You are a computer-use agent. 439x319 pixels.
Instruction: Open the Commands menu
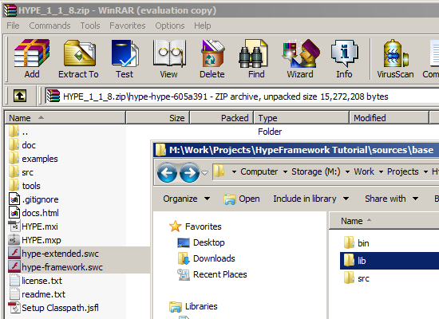[49, 26]
